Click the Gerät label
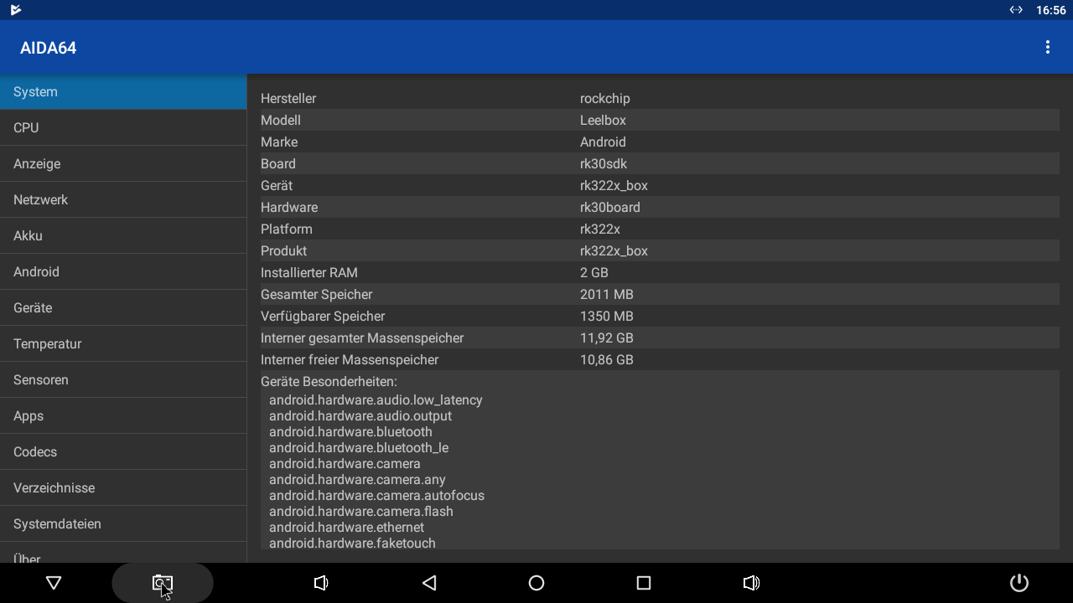This screenshot has height=603, width=1073. (277, 186)
